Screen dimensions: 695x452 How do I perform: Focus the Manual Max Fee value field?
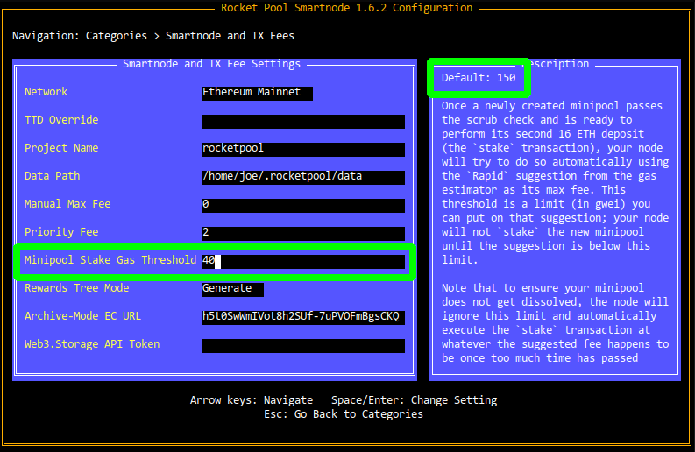coord(303,205)
